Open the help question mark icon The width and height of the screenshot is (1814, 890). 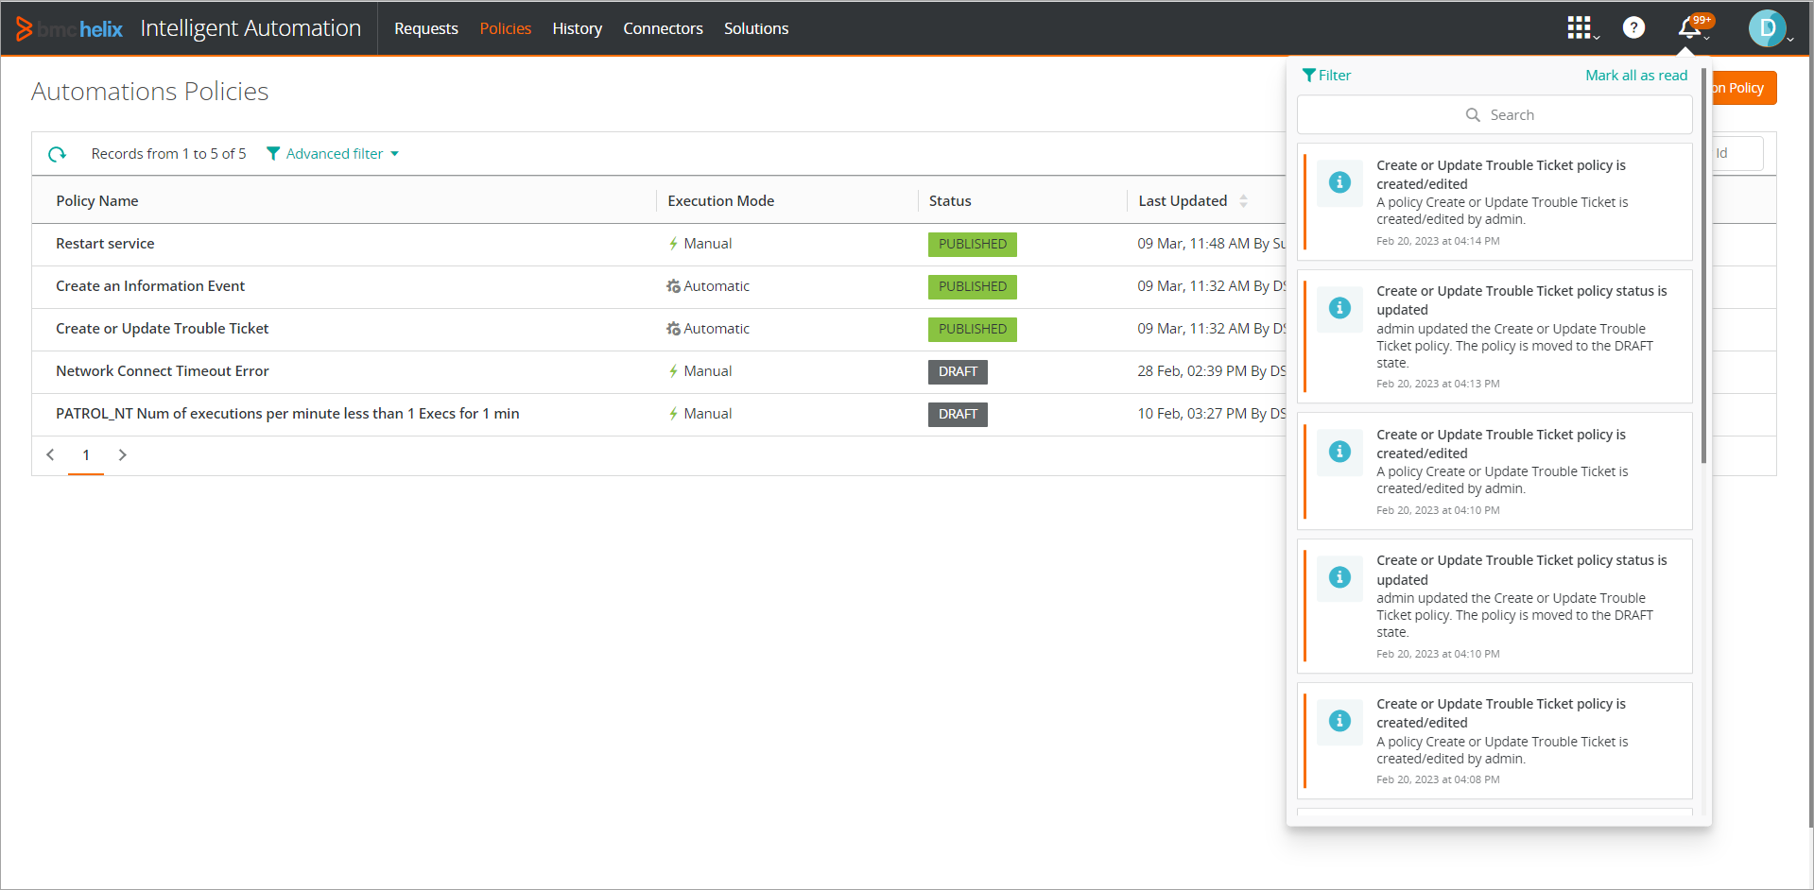click(x=1633, y=28)
